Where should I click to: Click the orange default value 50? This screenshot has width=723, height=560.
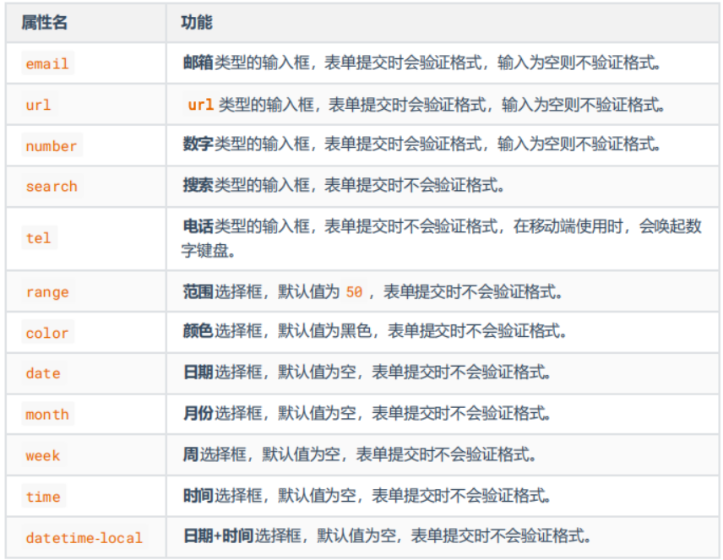(354, 292)
